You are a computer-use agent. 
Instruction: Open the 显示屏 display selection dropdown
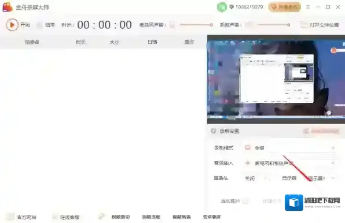point(321,178)
